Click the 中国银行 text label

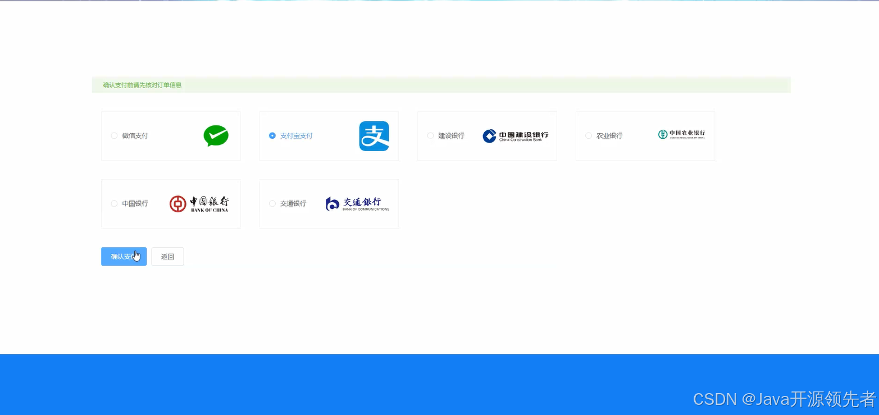point(135,203)
